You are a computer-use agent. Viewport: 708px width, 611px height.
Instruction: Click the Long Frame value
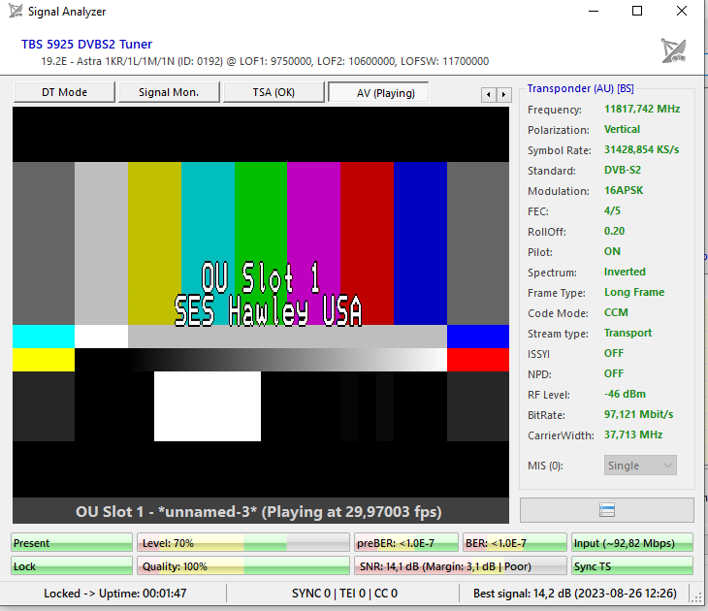point(634,292)
